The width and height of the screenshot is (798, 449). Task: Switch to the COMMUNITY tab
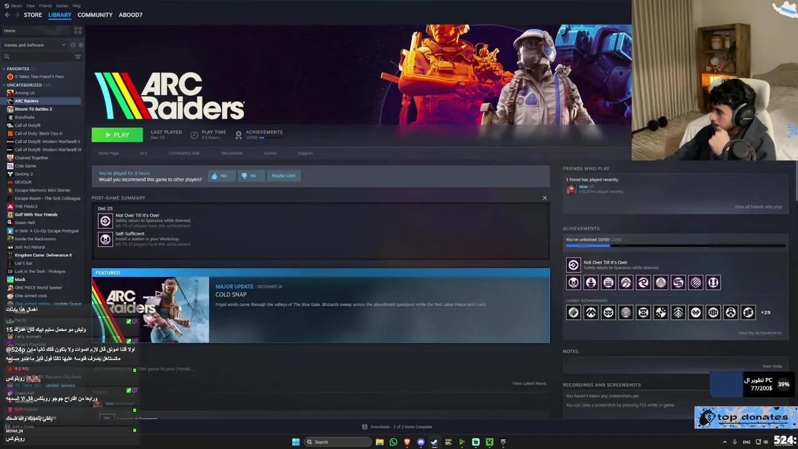click(95, 15)
